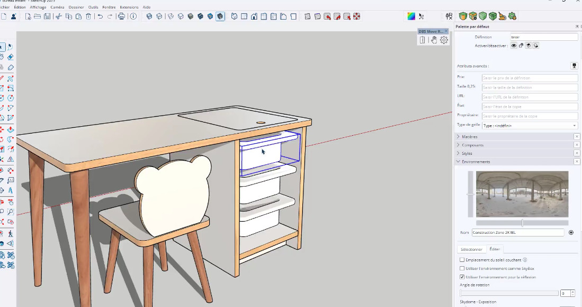Print the model using the printer icon
Screen dimensions: 582x307
tap(121, 16)
